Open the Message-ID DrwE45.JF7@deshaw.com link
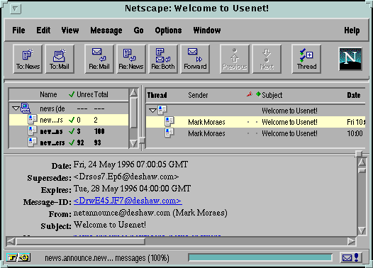Viewport: 373px width, 268px height. 128,201
